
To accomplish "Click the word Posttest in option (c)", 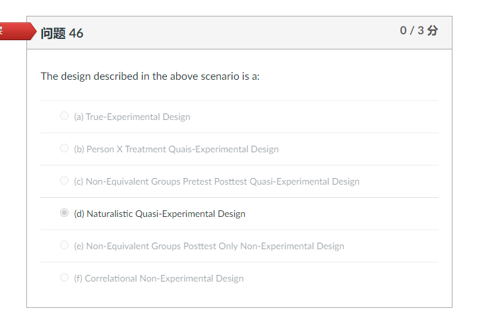I will [x=230, y=181].
